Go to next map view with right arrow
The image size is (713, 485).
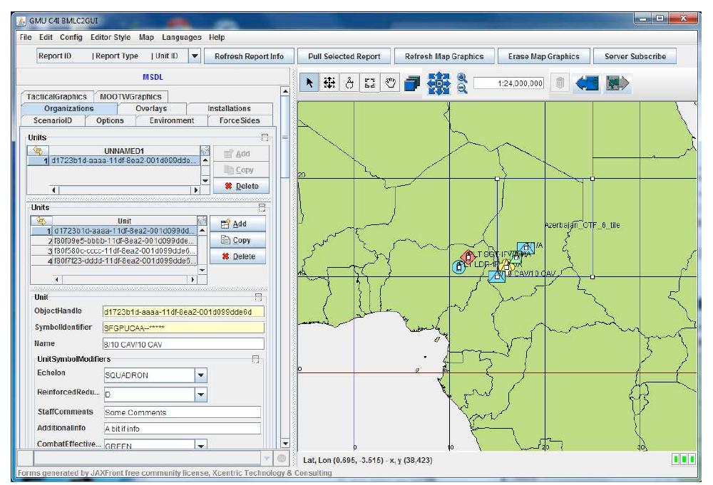pos(617,83)
